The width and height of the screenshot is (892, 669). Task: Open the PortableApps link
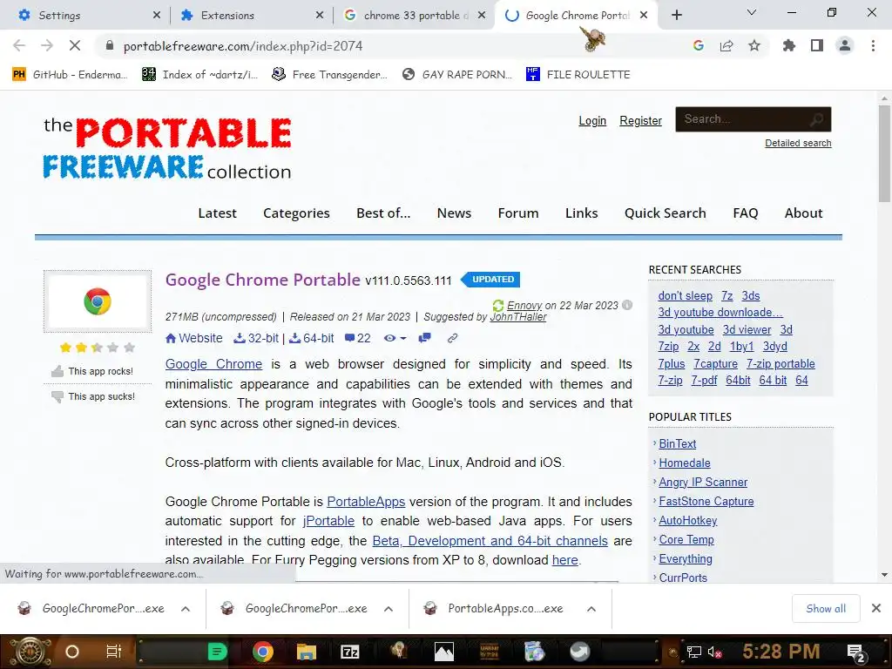(366, 502)
